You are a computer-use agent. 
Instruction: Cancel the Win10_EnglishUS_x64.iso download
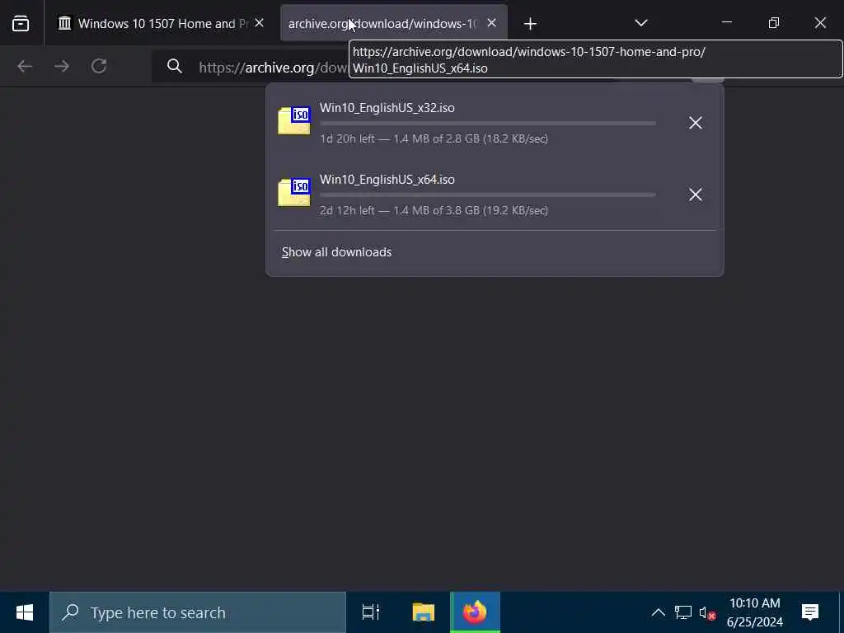coord(696,195)
